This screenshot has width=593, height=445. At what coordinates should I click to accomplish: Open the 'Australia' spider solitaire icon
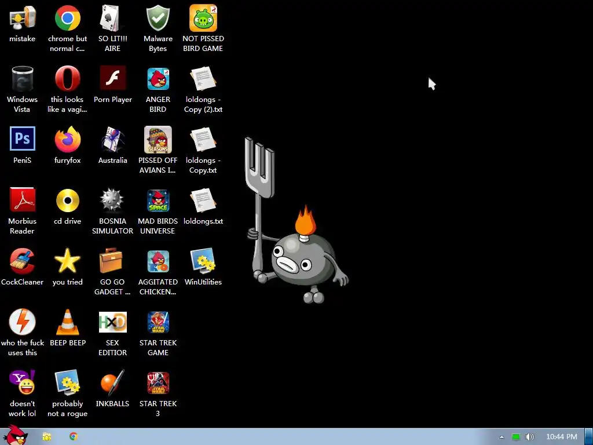(x=113, y=139)
